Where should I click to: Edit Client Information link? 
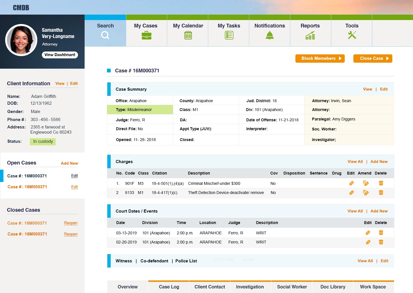point(74,84)
